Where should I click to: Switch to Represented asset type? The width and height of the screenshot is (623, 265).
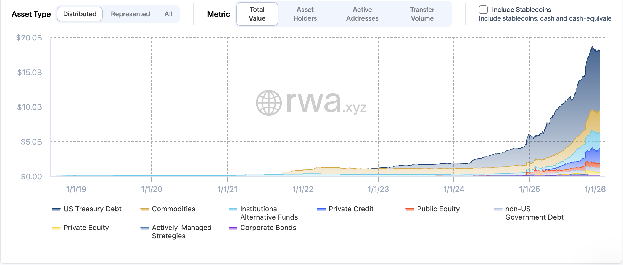[130, 14]
